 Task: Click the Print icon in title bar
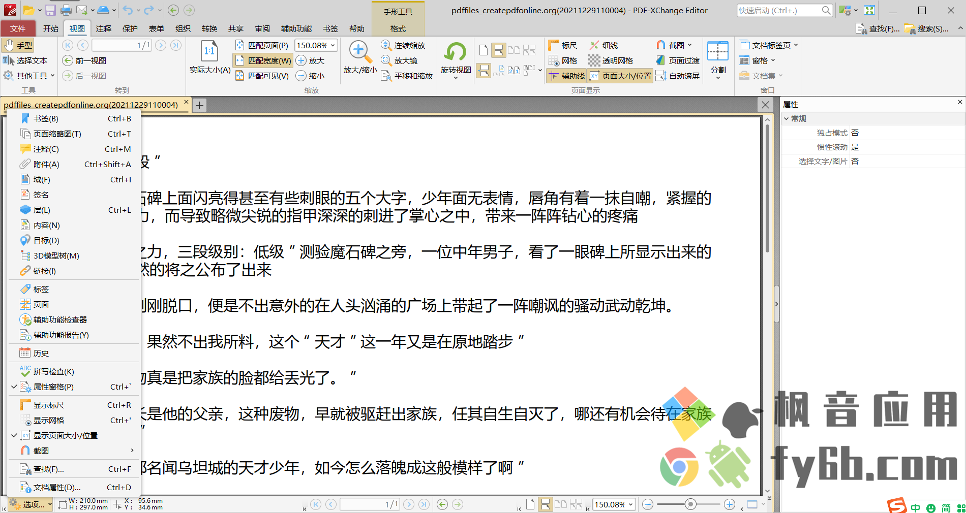point(66,10)
